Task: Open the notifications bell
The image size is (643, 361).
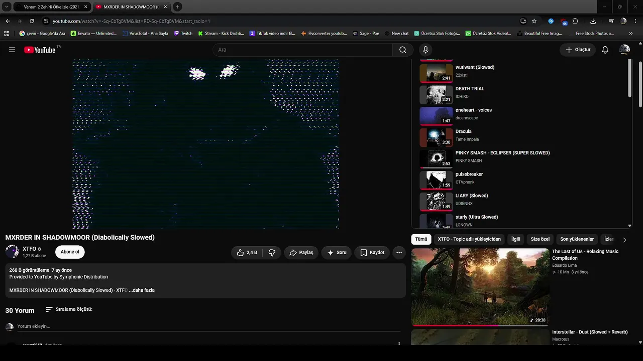Action: point(605,50)
